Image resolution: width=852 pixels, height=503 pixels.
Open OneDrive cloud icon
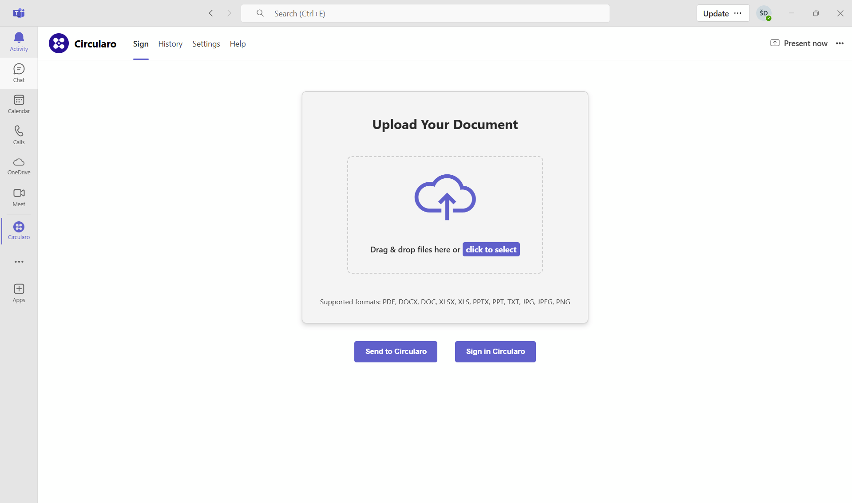tap(19, 166)
